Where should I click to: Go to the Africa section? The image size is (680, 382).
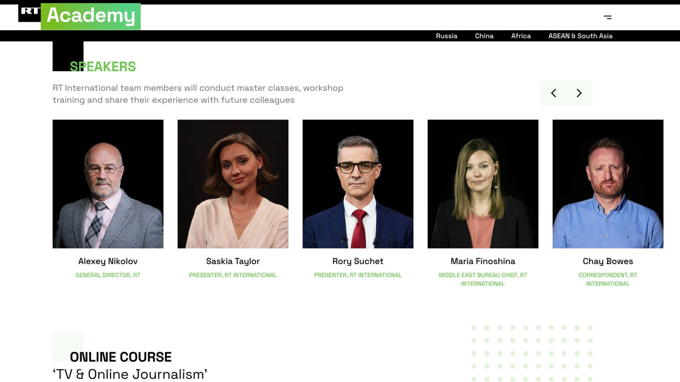(521, 36)
